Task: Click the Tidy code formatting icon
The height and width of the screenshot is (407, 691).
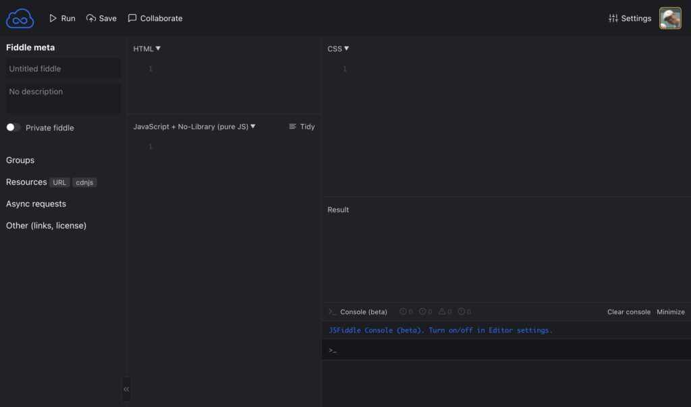Action: (x=293, y=127)
